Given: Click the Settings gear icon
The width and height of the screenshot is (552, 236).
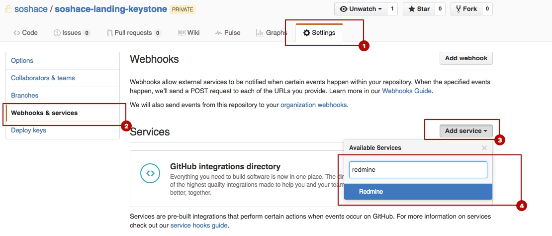Looking at the screenshot, I should tap(307, 33).
